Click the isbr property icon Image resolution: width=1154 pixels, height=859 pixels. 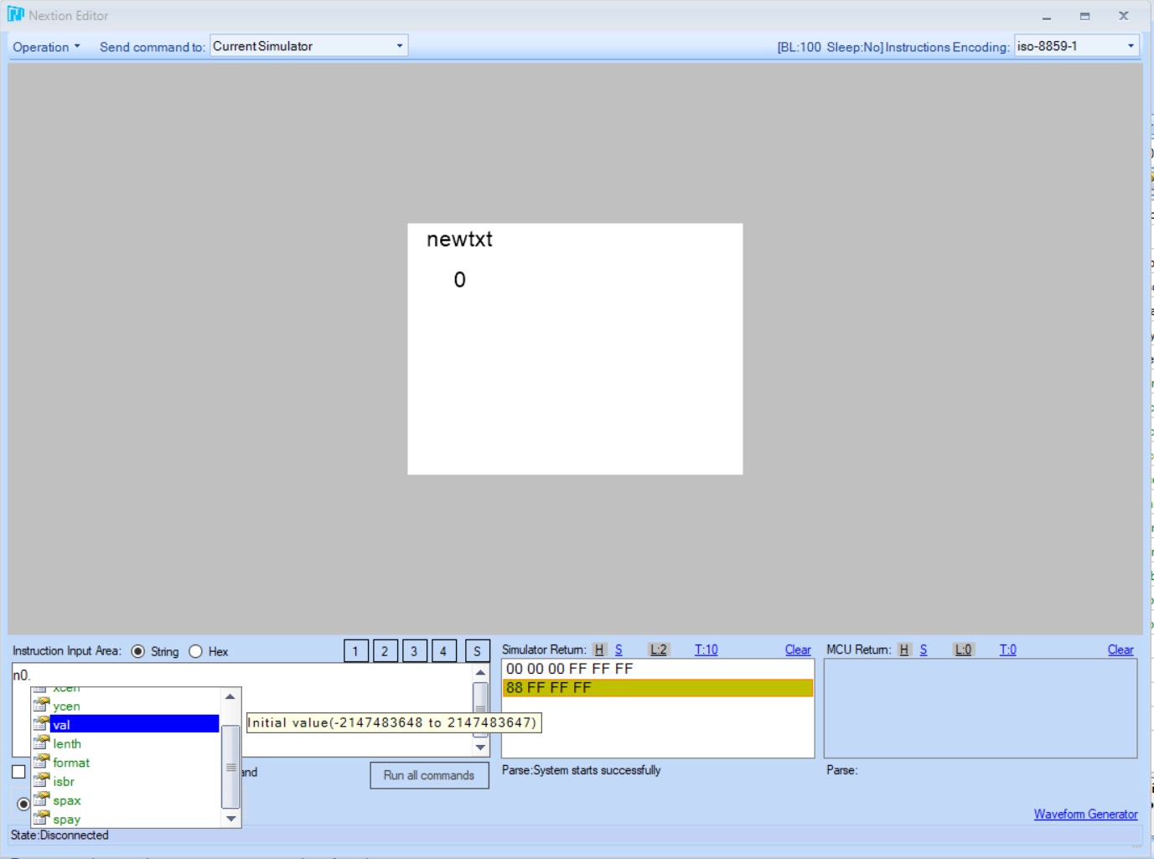pyautogui.click(x=41, y=781)
